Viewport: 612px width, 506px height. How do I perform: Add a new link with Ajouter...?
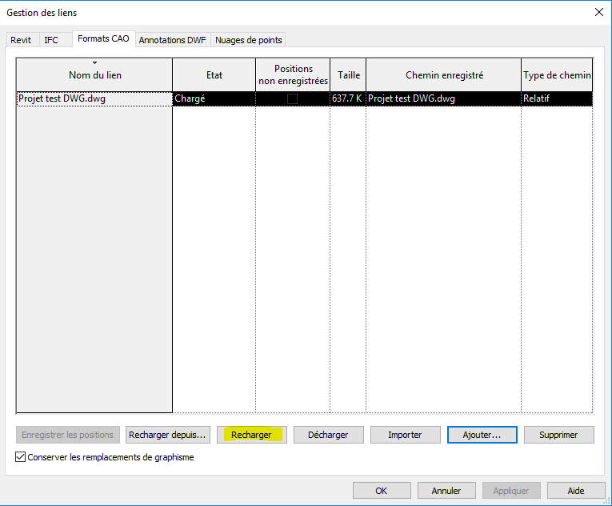coord(482,435)
